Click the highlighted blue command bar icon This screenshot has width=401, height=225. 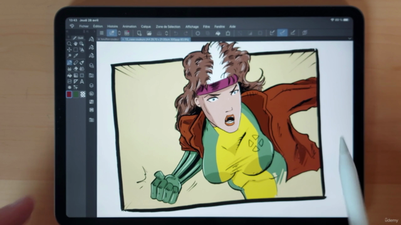[x=112, y=33]
